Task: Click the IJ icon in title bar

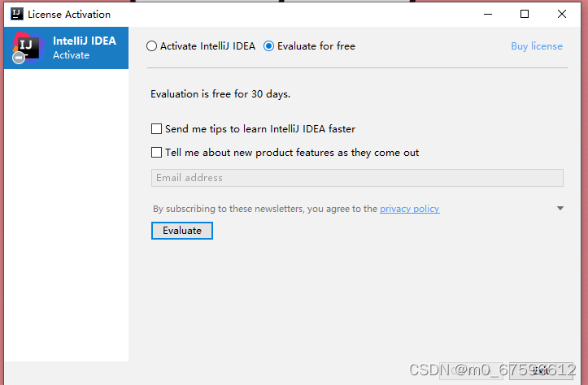Action: (x=15, y=14)
